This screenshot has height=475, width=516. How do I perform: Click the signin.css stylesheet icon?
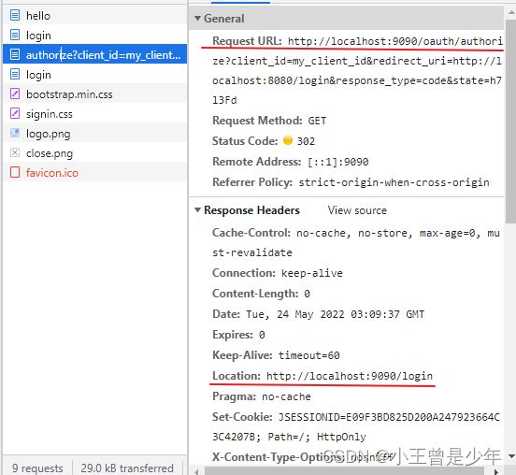point(15,113)
